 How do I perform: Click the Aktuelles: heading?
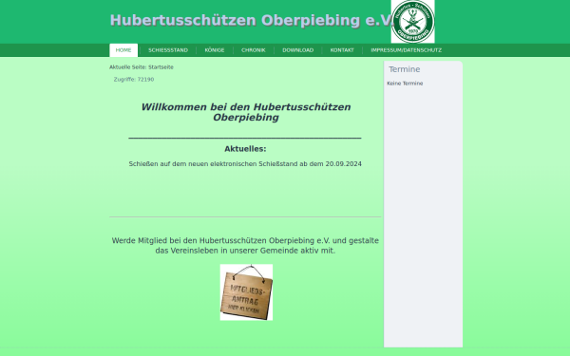(245, 149)
